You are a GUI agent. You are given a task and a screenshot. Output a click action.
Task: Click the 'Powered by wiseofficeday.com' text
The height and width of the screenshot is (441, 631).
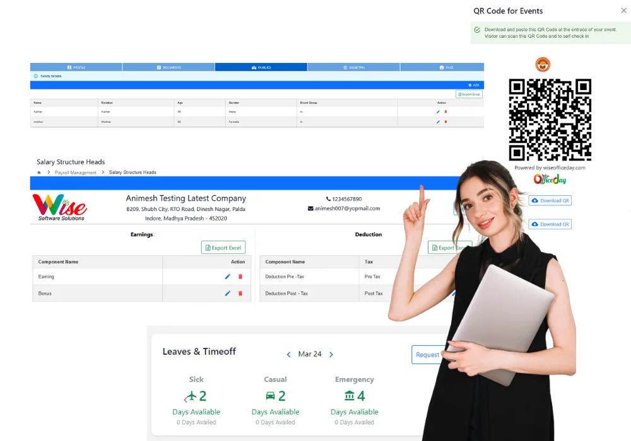click(550, 168)
